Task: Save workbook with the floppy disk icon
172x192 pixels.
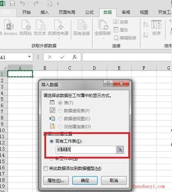Action: point(12,3)
